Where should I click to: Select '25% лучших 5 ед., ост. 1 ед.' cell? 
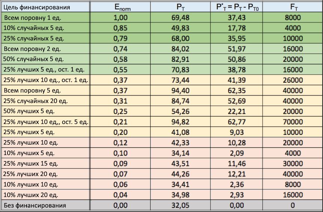45,69
